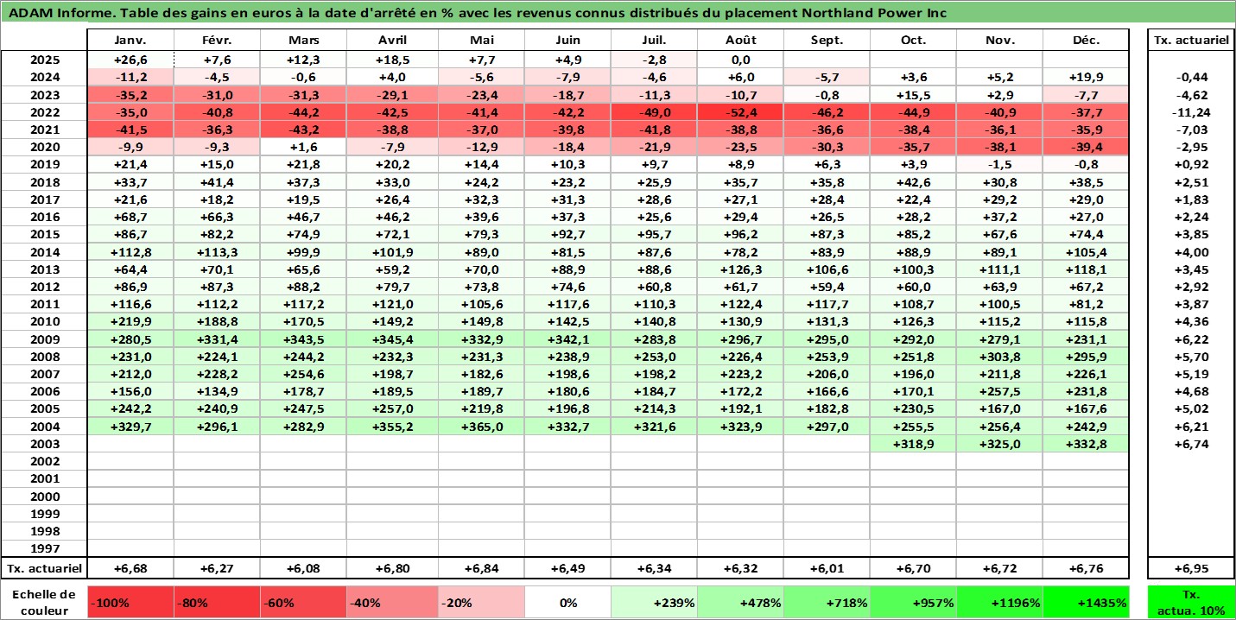Click the +355,2 cell for April 2004
Viewport: 1236px width, 620px height.
click(x=393, y=427)
